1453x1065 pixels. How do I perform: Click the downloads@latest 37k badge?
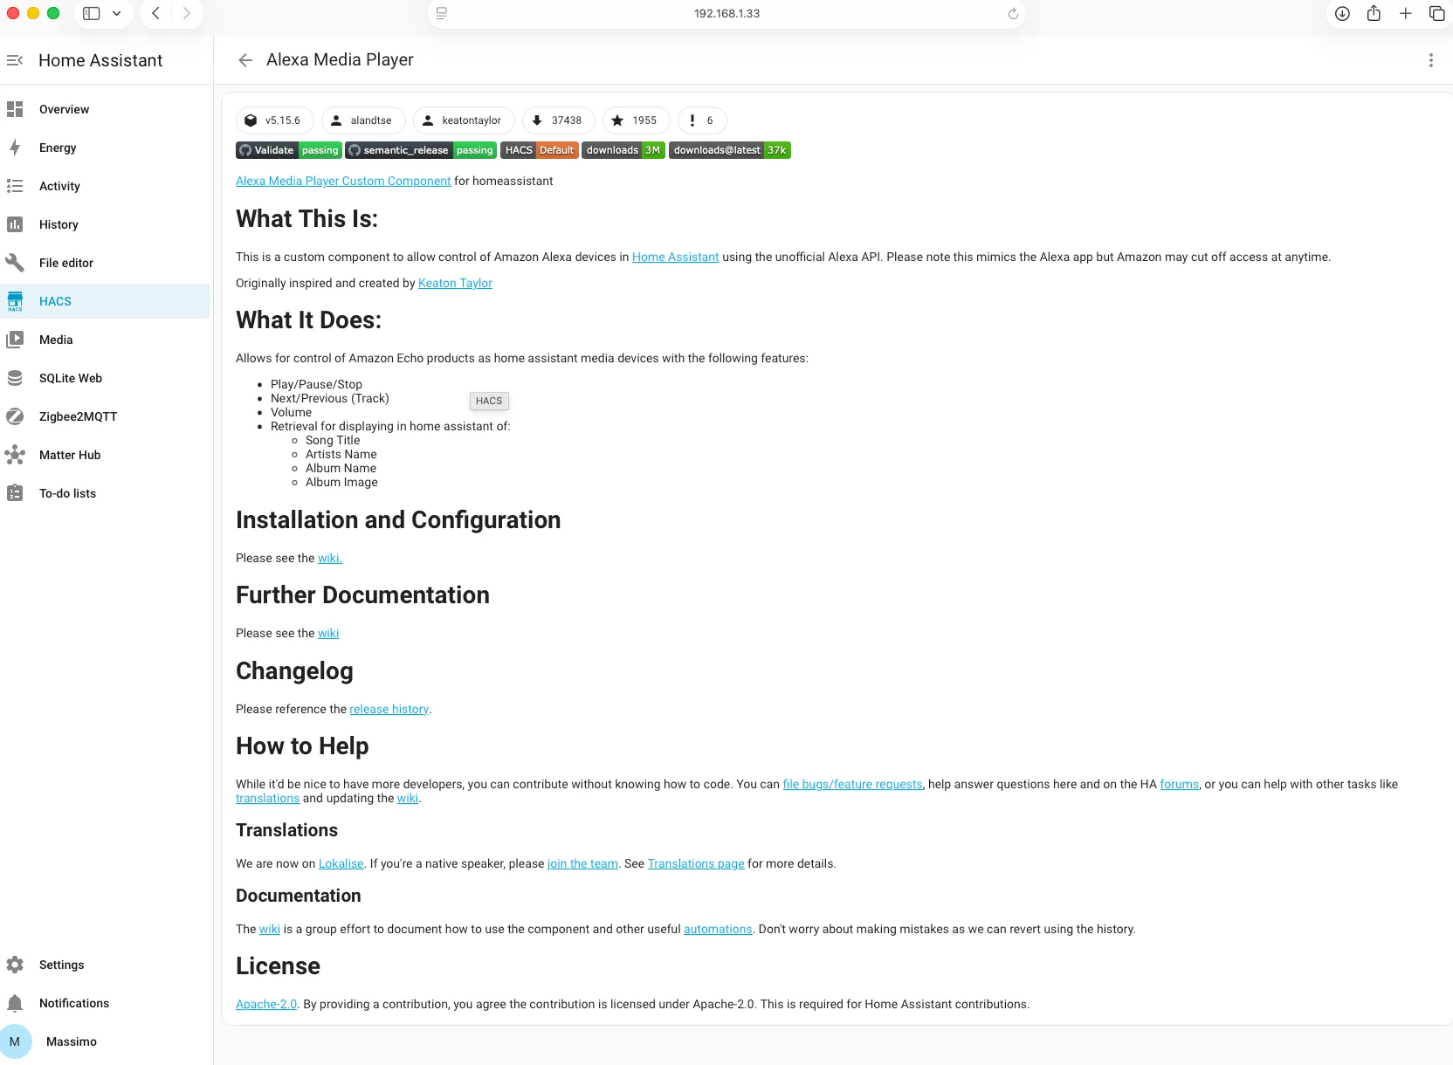(730, 150)
